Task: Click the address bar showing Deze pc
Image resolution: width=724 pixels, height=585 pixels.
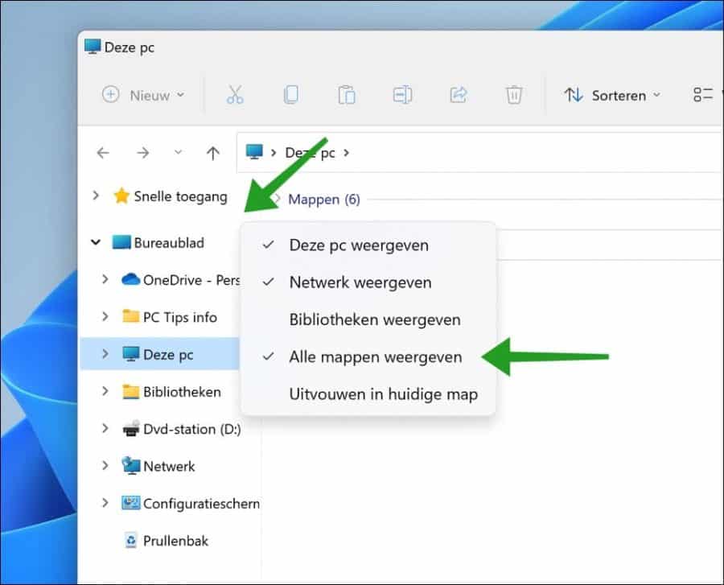Action: click(483, 153)
